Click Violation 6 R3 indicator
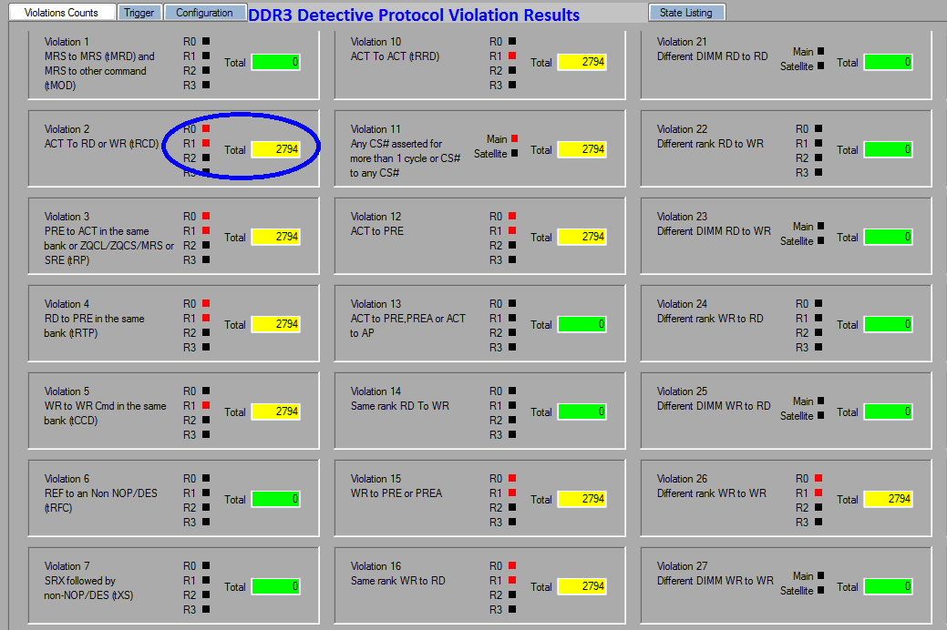 206,522
